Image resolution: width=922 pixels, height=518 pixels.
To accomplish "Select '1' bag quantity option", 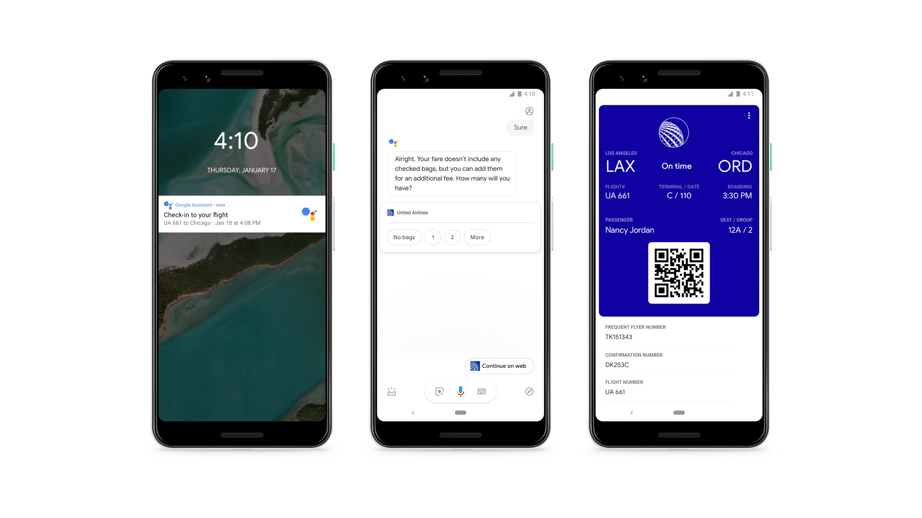I will 432,237.
